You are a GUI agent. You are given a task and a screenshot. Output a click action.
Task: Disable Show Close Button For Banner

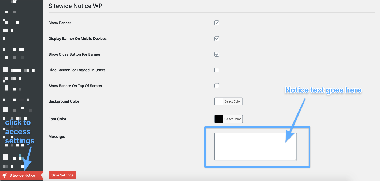(x=217, y=54)
